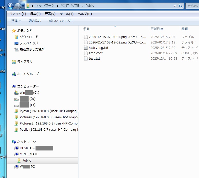199x178 pixels.
Task: Click the New Folder (新しいフォルダー) button
Action: click(61, 21)
